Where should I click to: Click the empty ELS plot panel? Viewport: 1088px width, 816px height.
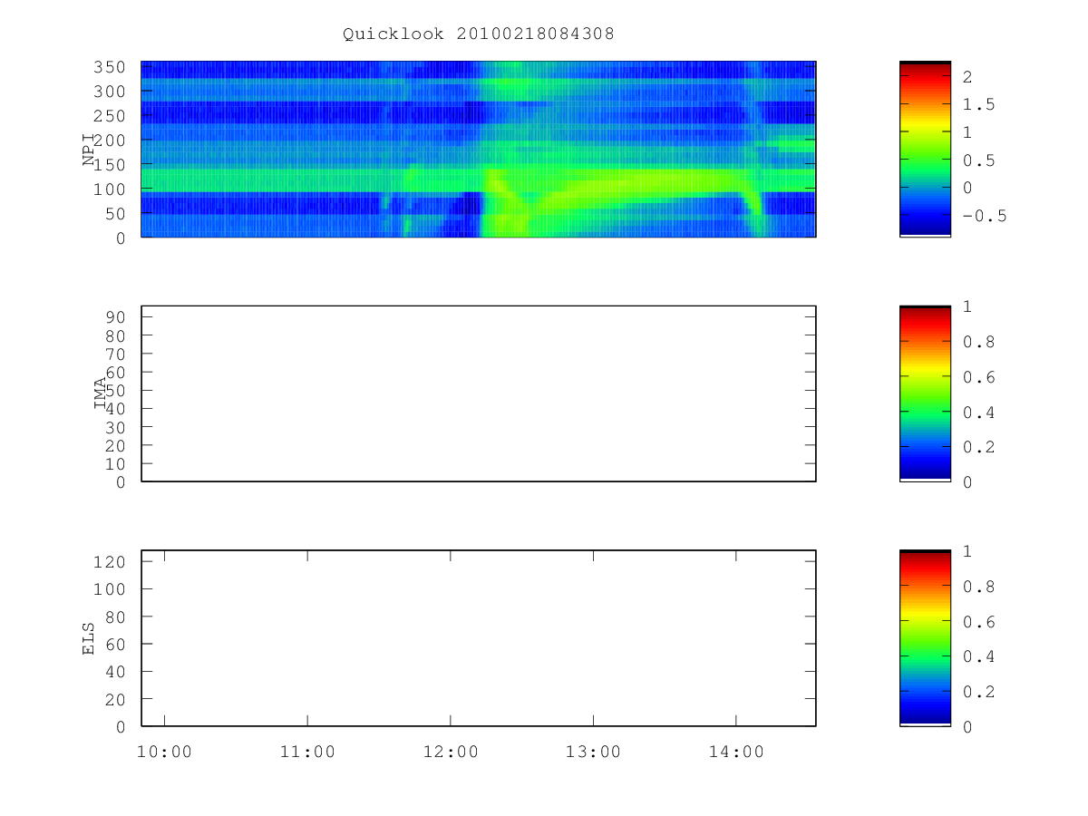[479, 638]
